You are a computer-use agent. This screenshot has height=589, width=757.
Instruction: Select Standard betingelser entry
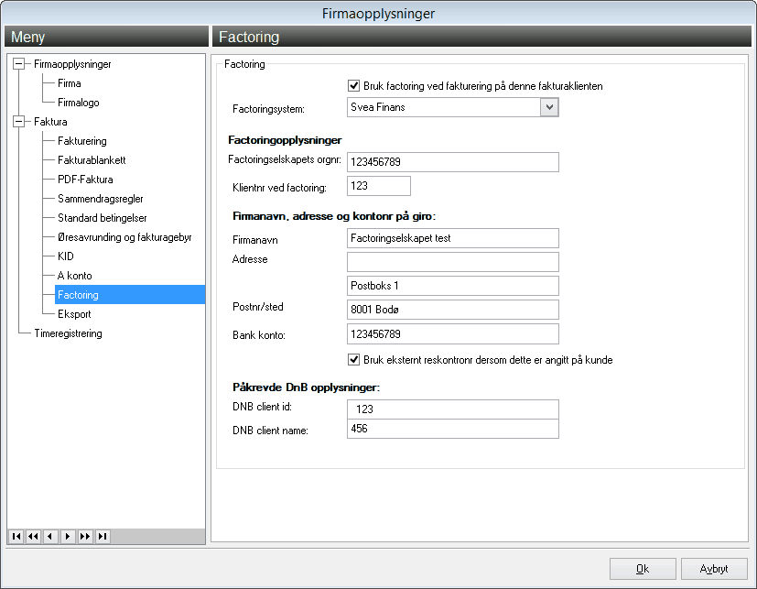(x=103, y=218)
